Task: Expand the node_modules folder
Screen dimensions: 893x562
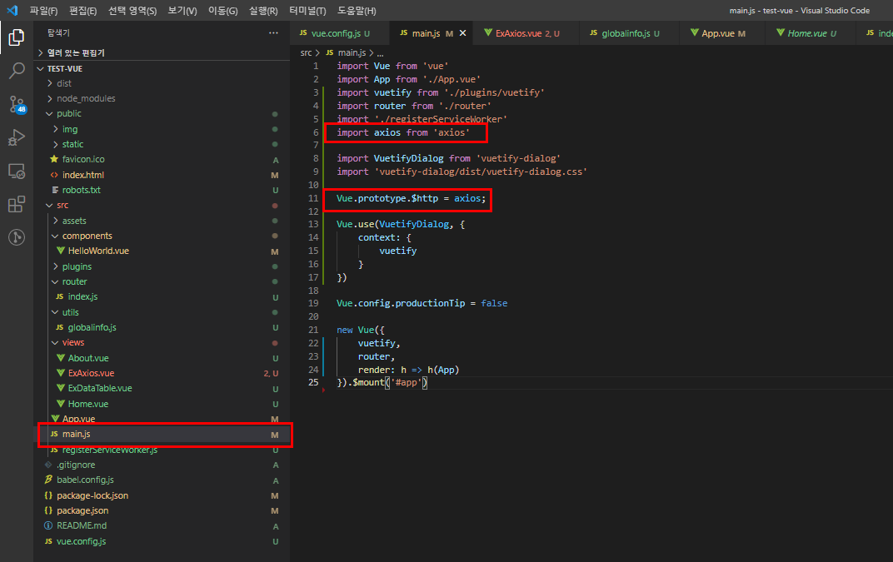Action: coord(162,98)
